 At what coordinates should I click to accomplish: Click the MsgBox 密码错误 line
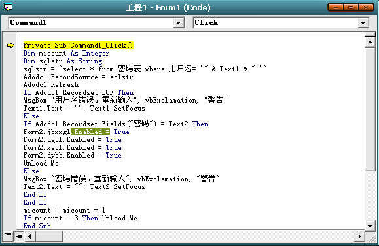(121, 179)
